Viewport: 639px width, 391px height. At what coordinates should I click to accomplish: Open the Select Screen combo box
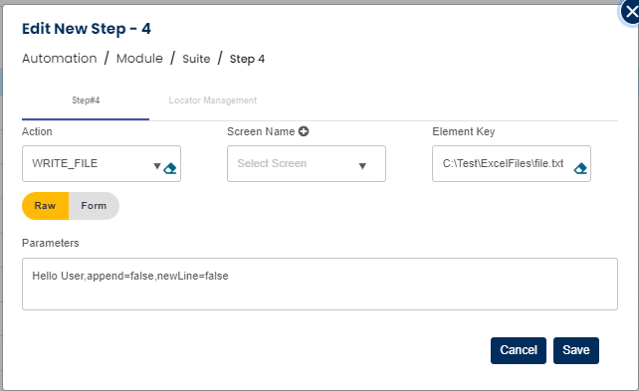pos(307,164)
